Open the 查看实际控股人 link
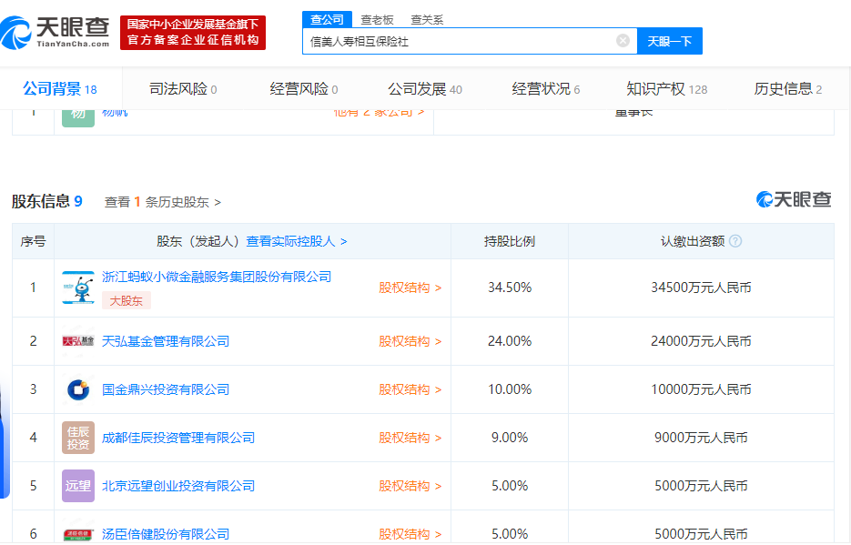Image resolution: width=851 pixels, height=545 pixels. 296,241
